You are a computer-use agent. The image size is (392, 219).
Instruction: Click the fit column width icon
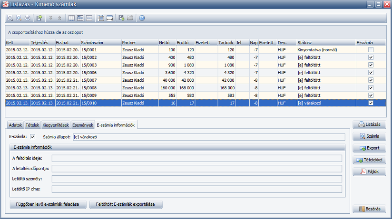coord(109,18)
